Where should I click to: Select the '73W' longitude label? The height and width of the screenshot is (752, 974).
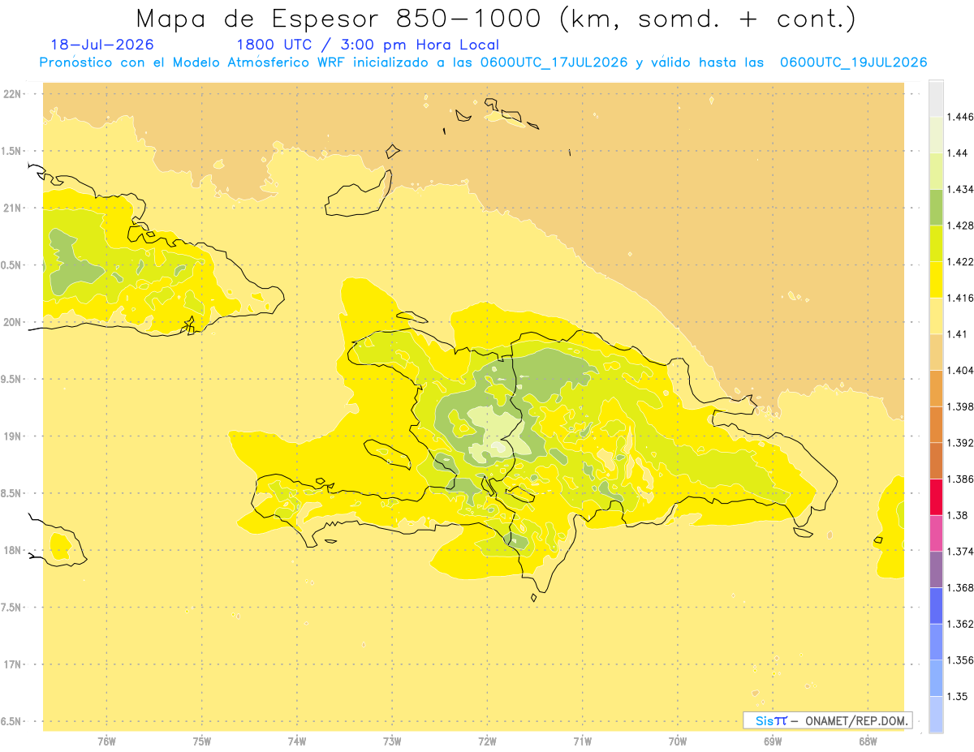[x=392, y=741]
